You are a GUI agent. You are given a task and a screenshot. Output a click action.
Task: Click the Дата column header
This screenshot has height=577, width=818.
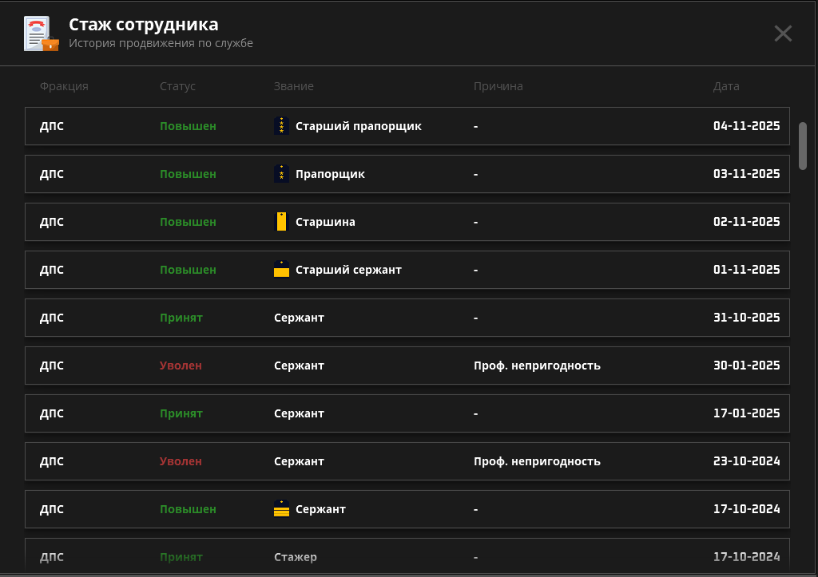726,86
